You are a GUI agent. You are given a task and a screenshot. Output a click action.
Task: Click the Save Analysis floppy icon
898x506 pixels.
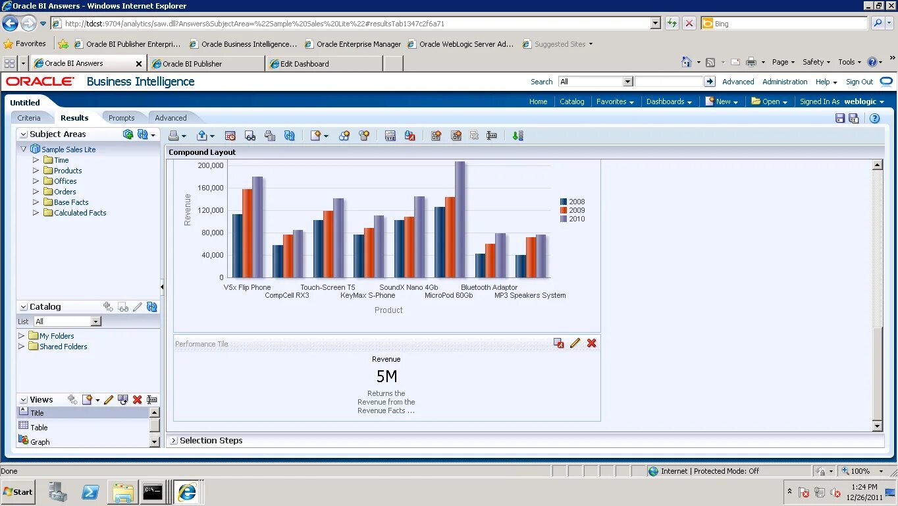click(x=840, y=119)
